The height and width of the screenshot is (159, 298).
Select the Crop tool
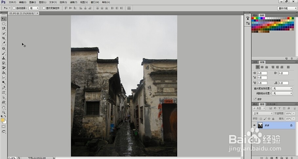click(4, 38)
